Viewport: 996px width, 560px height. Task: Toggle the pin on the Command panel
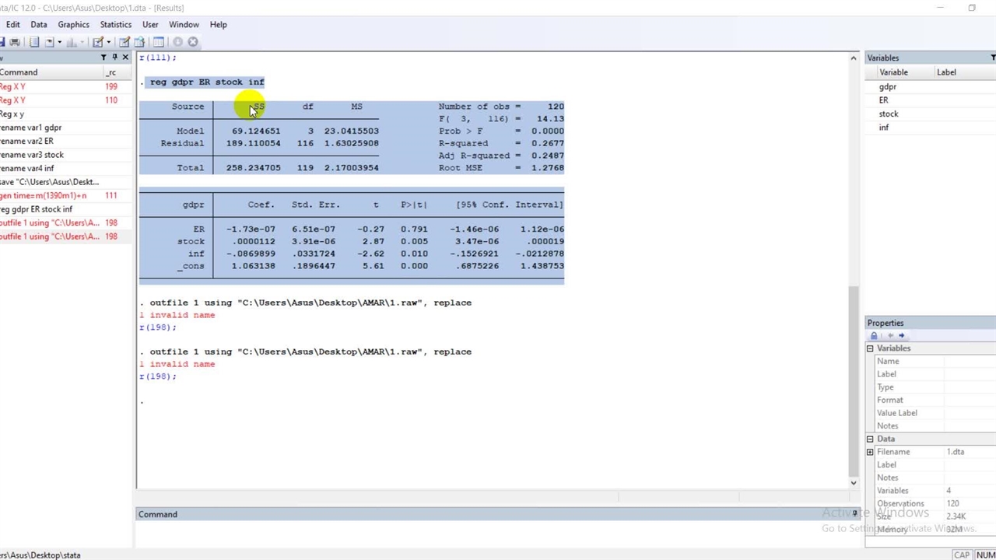pos(854,514)
